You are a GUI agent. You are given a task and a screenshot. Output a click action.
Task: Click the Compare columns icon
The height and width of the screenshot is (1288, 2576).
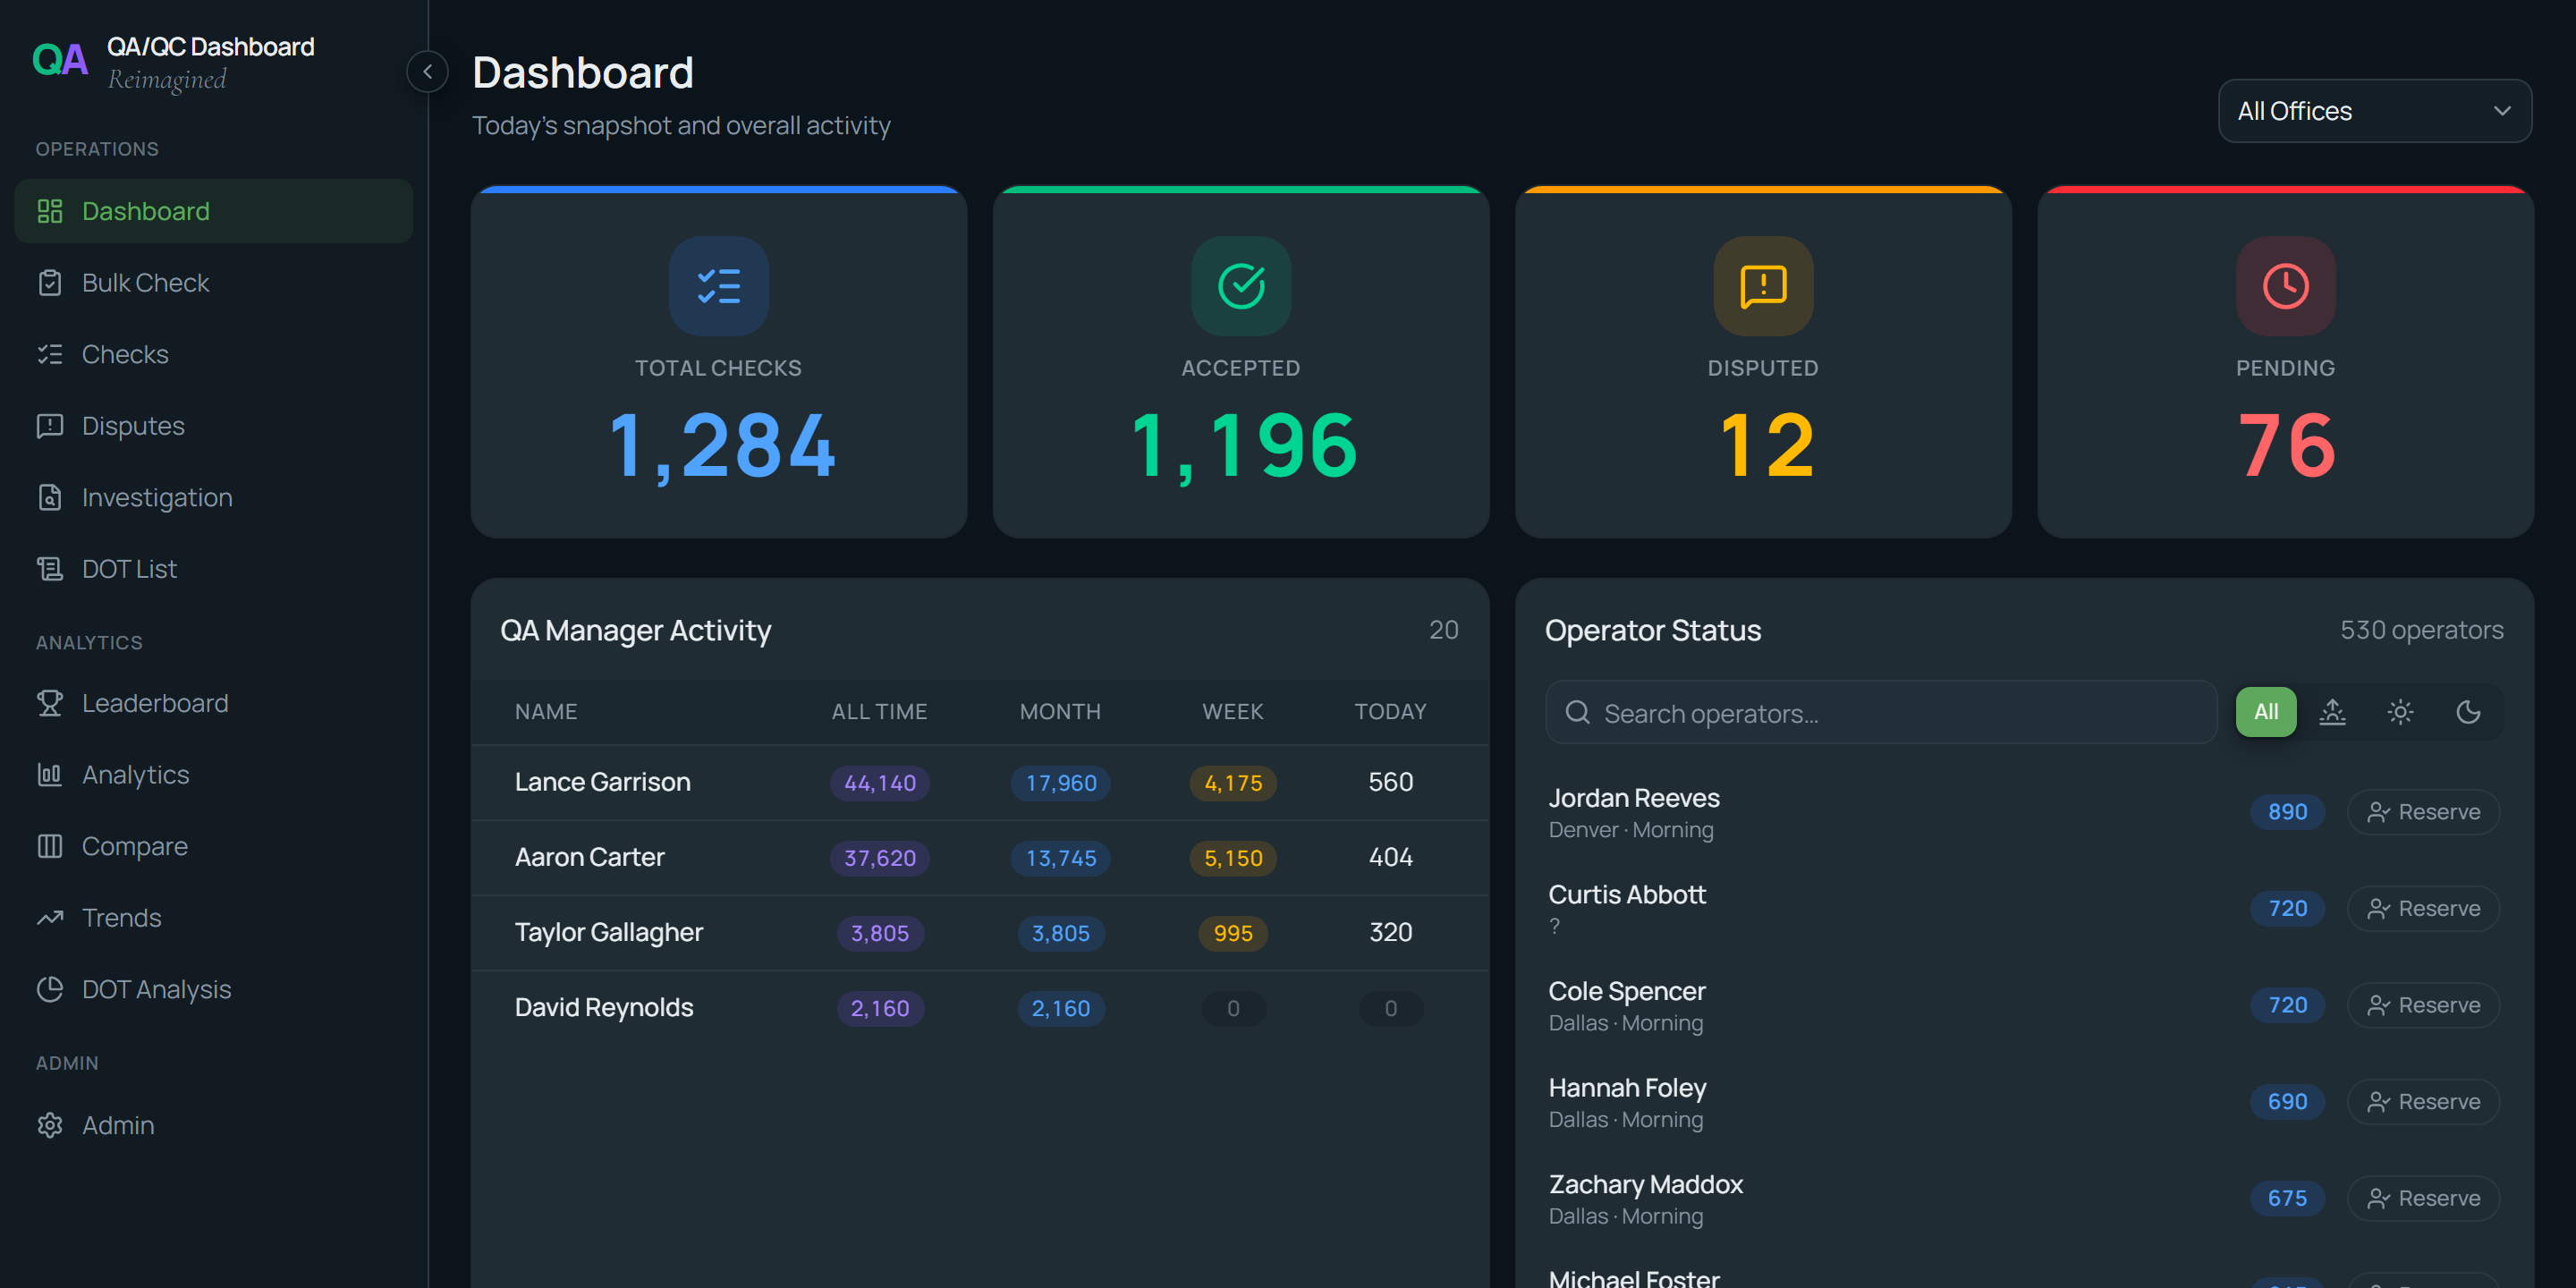tap(50, 846)
